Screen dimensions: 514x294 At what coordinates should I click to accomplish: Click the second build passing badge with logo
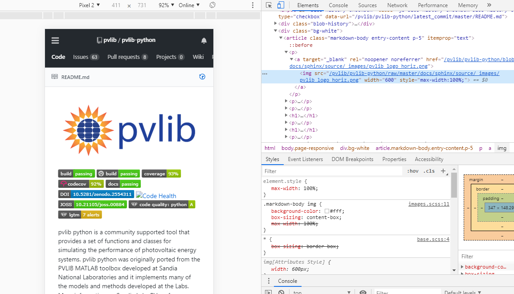(x=118, y=174)
